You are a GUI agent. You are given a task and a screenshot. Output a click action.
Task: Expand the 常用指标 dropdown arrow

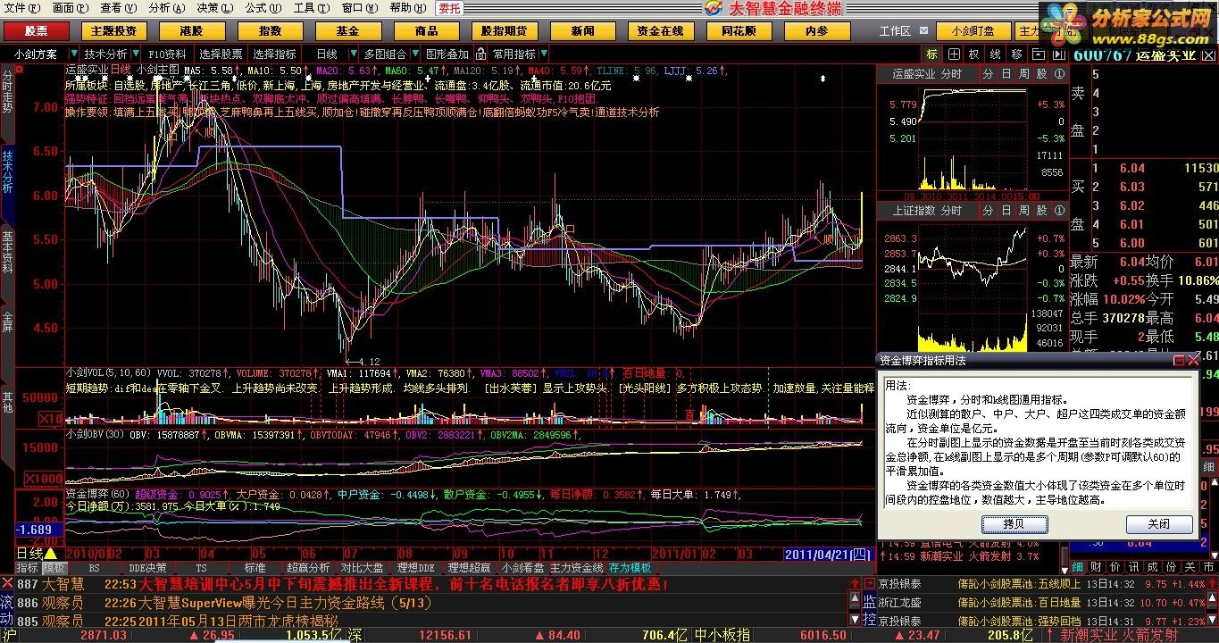544,54
